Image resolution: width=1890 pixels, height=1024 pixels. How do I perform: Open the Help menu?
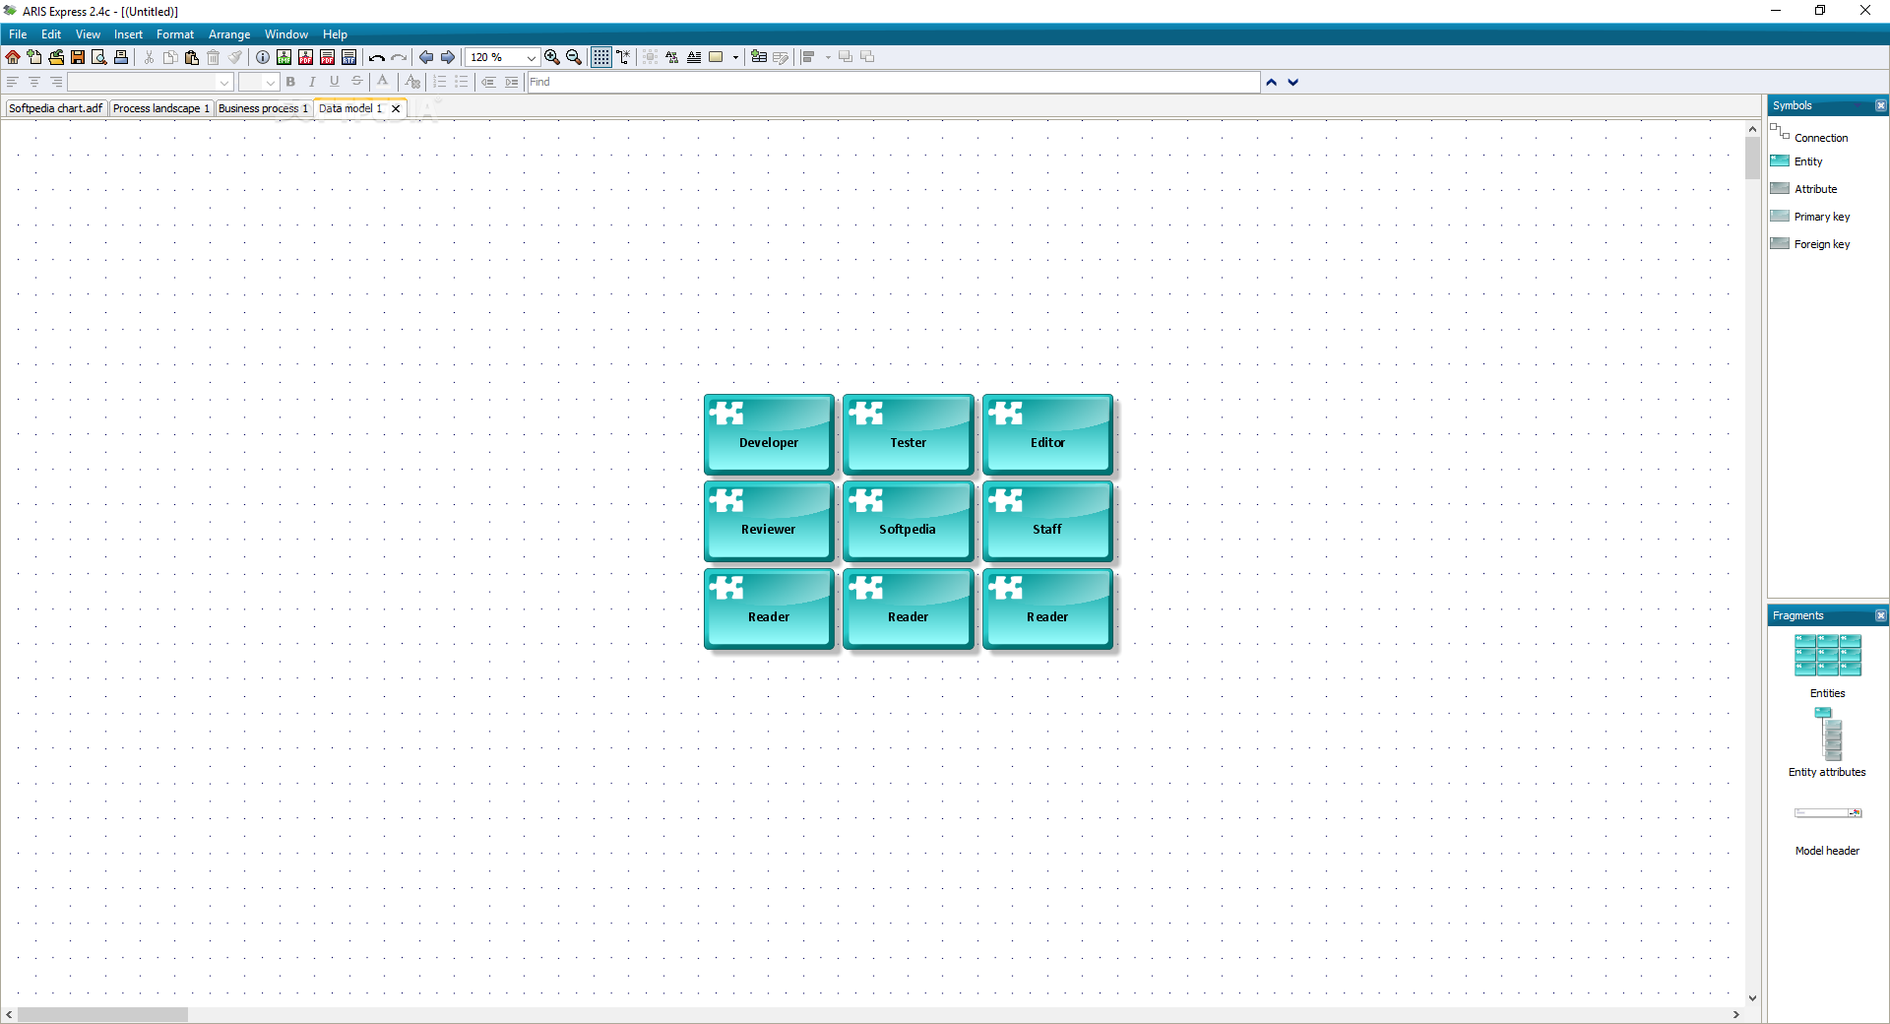[335, 34]
